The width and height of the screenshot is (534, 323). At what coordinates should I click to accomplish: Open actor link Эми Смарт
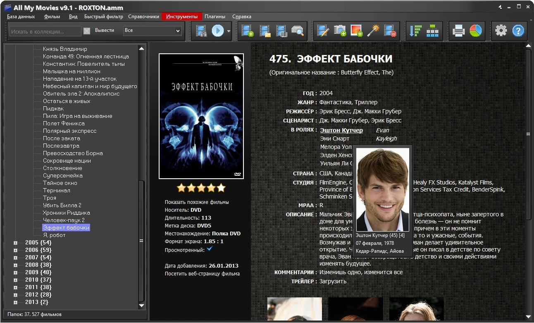(334, 139)
